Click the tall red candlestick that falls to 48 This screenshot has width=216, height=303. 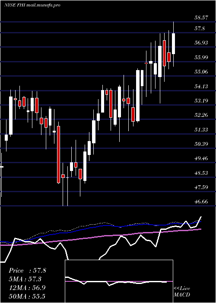click(x=58, y=155)
